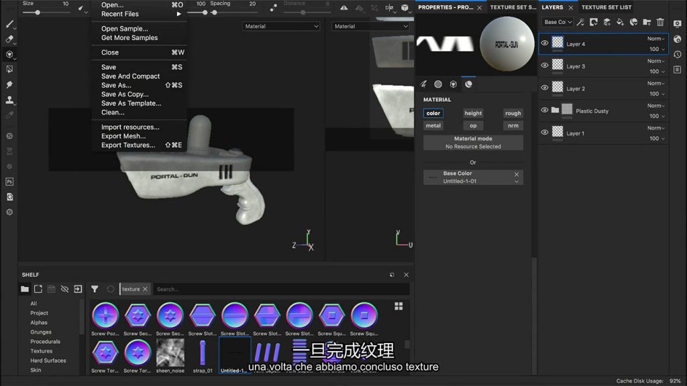Switch to the Texture Set List tab

(606, 7)
